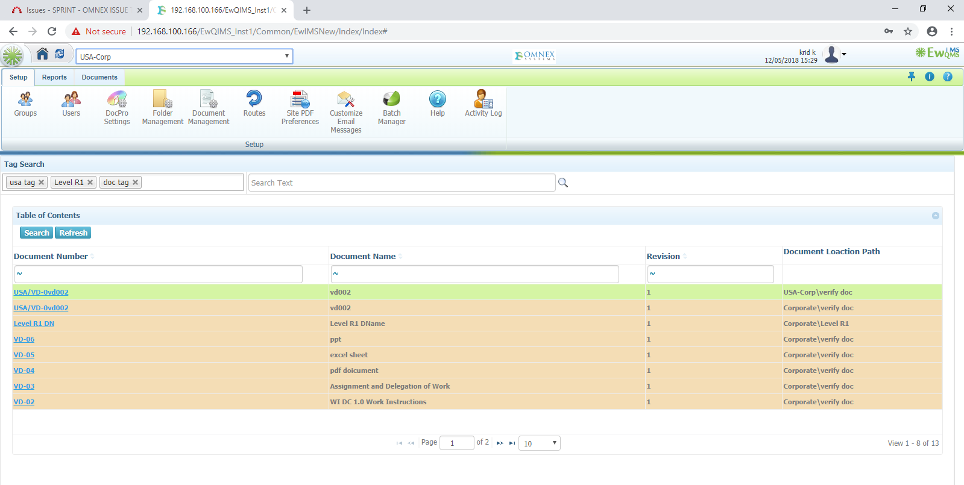Click the blue info icon
The image size is (964, 485).
[930, 77]
